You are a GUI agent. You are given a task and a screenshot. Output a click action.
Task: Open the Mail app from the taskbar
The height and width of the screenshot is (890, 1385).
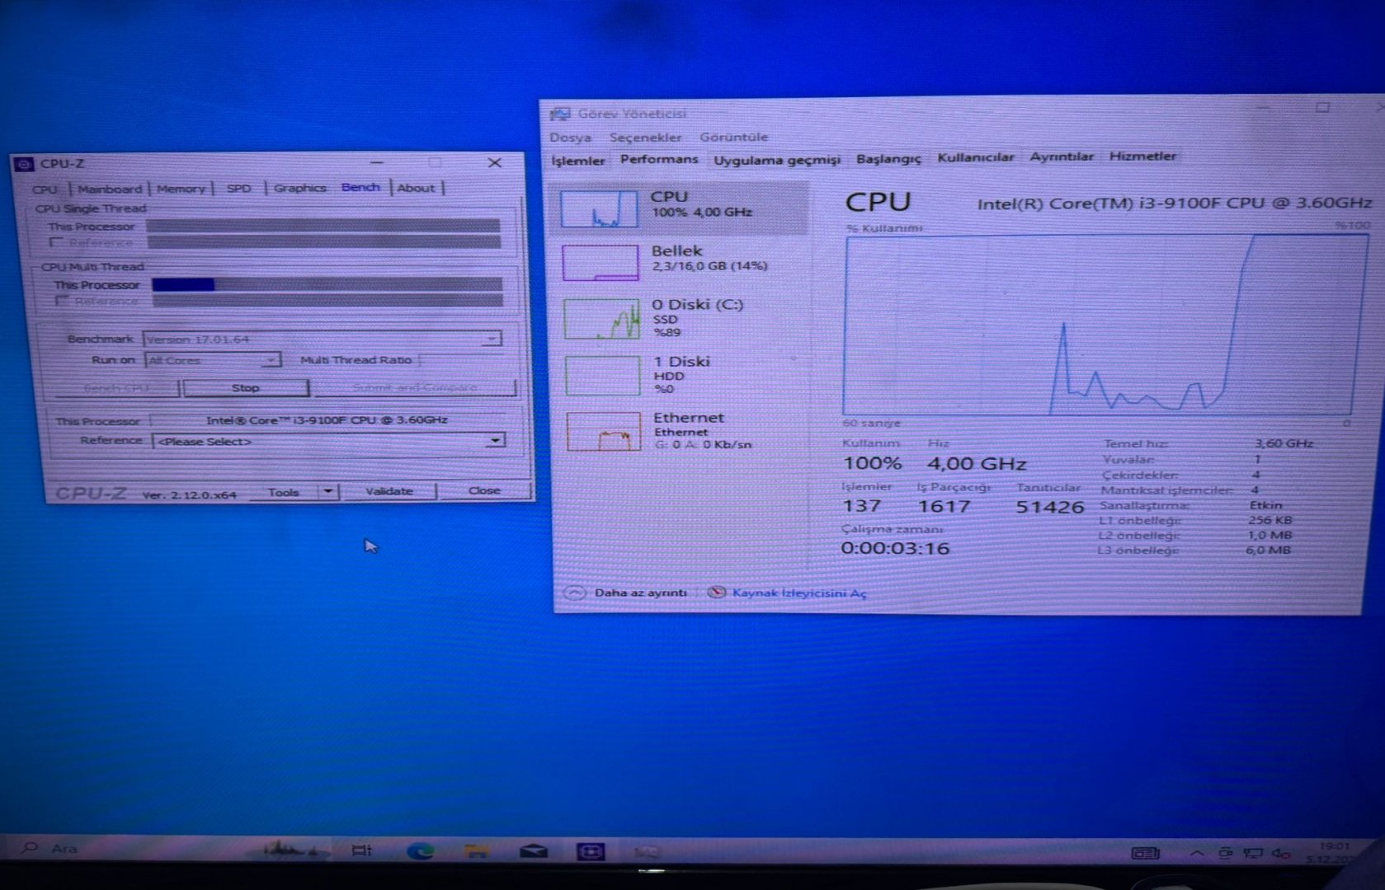[534, 851]
